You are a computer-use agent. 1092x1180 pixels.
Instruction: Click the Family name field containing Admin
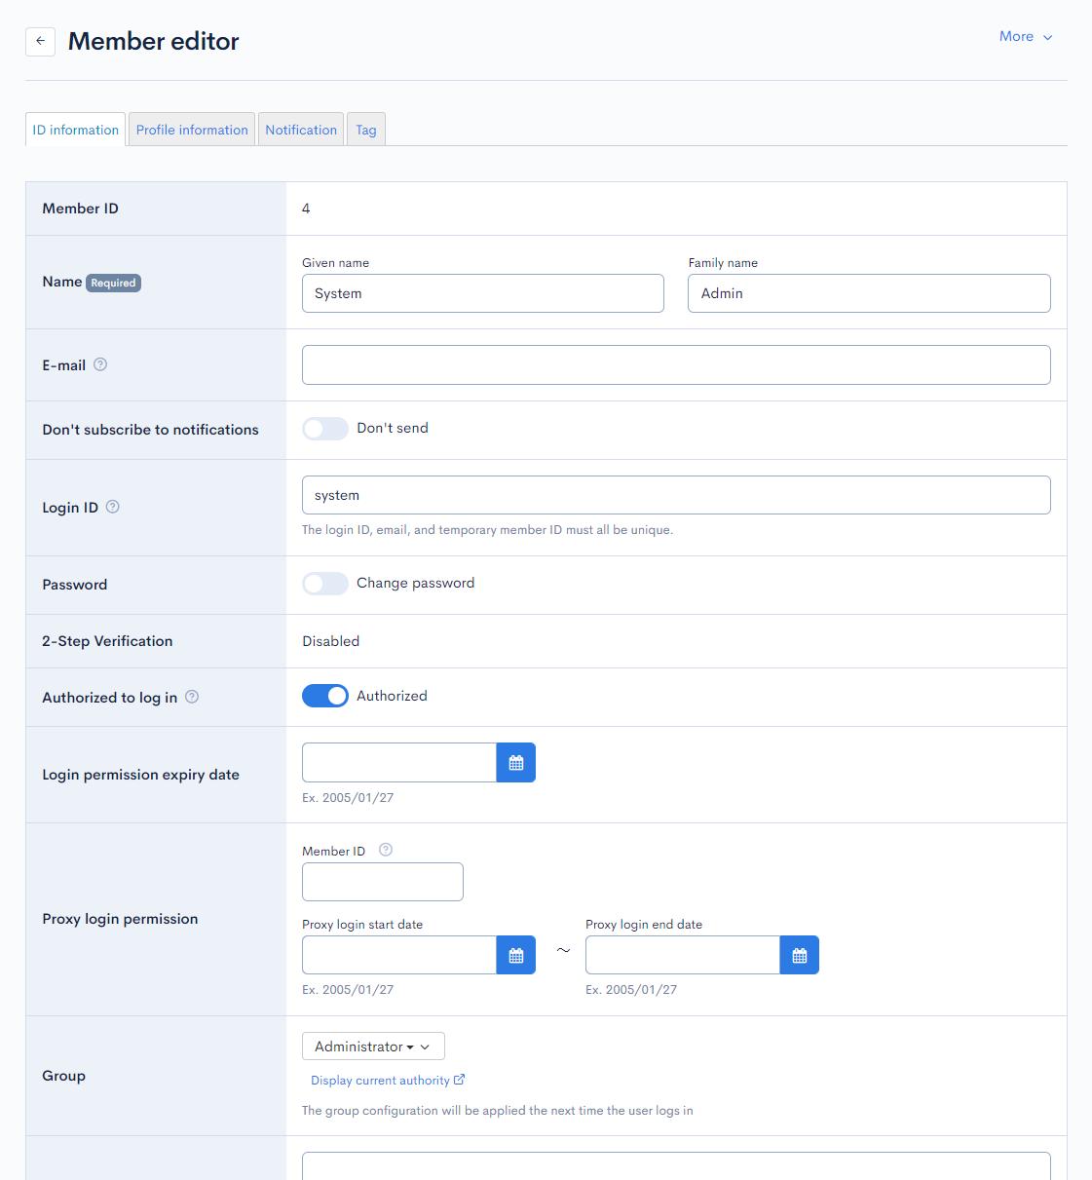point(868,293)
